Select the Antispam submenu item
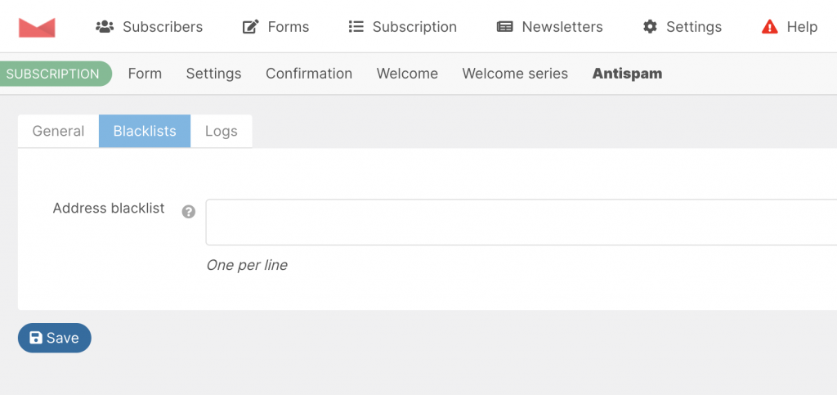This screenshot has width=837, height=395. point(627,74)
